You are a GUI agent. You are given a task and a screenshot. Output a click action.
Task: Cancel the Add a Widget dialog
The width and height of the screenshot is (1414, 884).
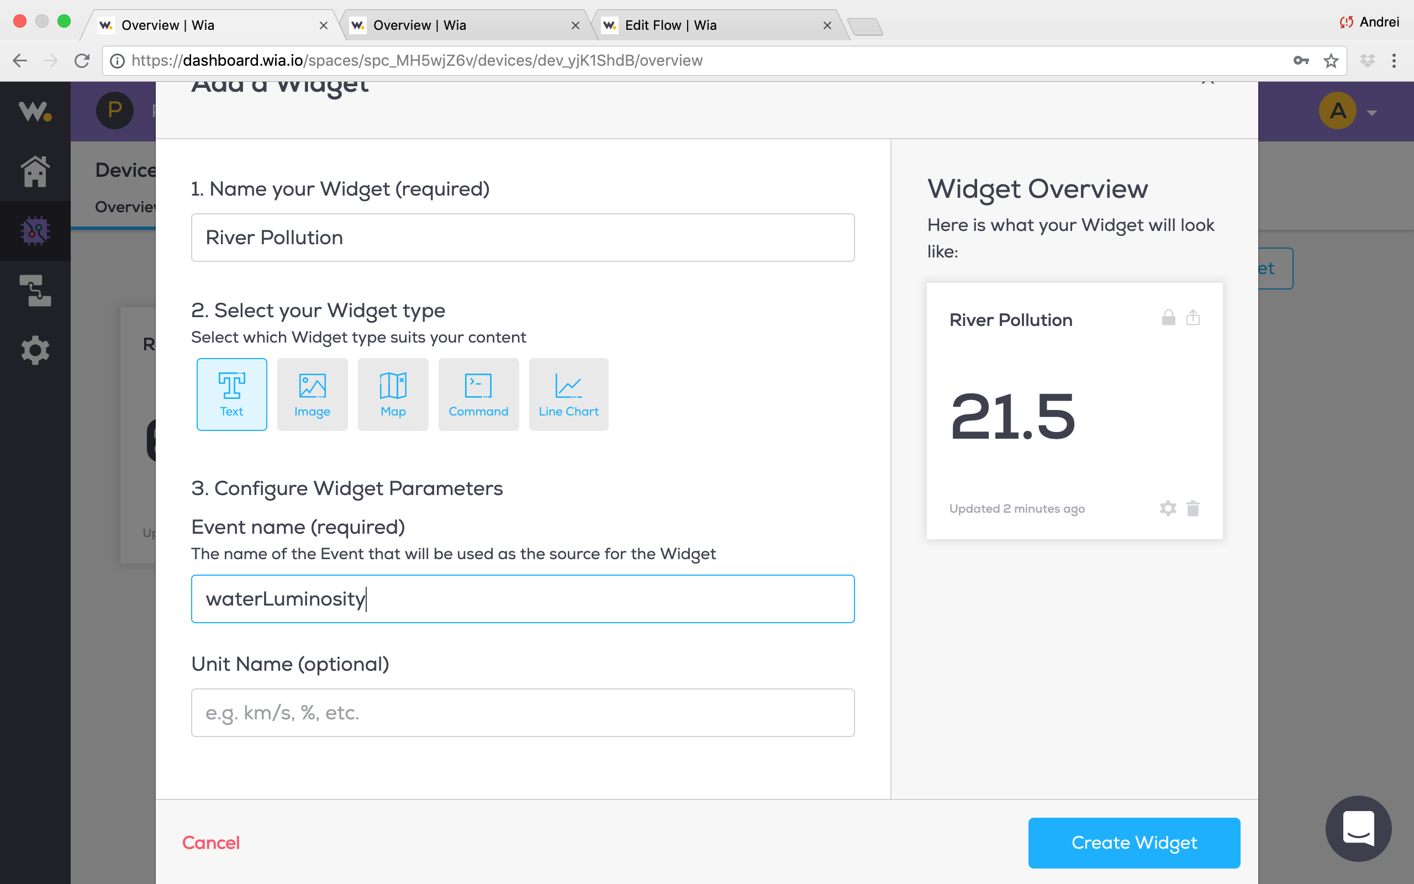tap(211, 843)
